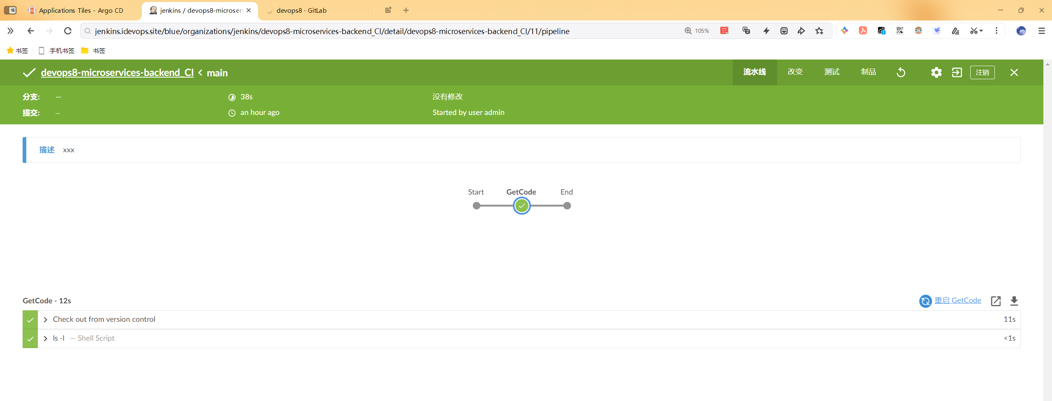Expand the 'ls -l' Shell Script step
1052x401 pixels.
pyautogui.click(x=46, y=339)
